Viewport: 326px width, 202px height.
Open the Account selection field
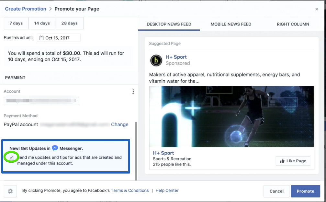[x=41, y=101]
